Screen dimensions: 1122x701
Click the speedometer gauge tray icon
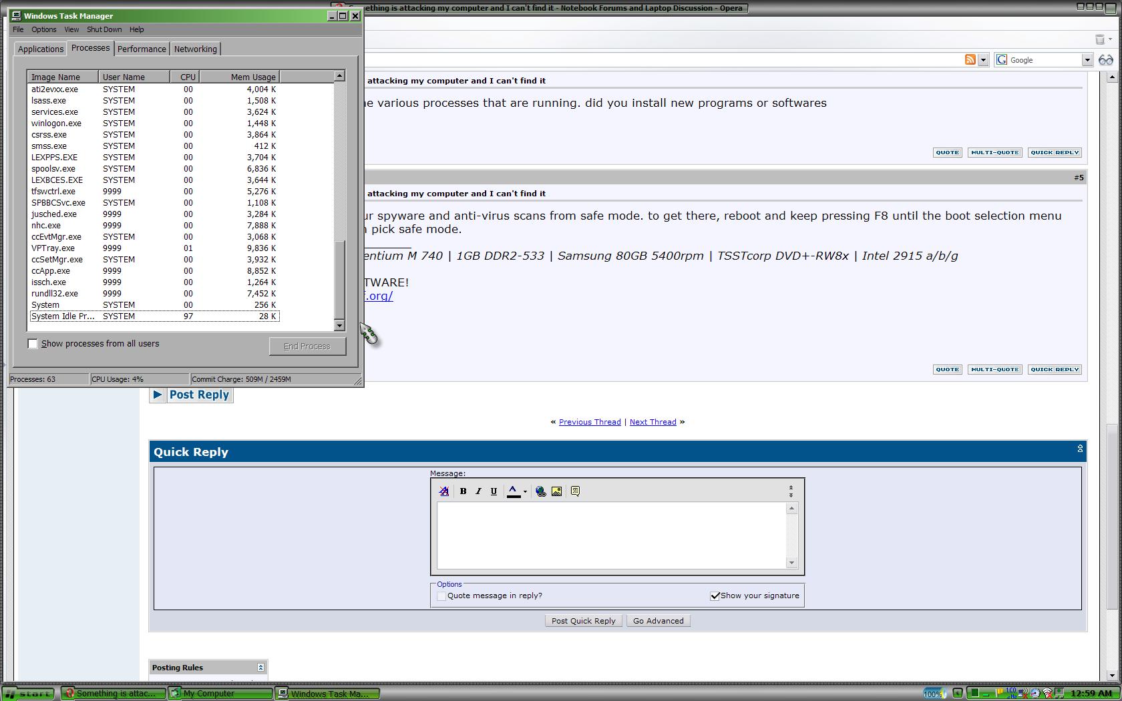1035,693
